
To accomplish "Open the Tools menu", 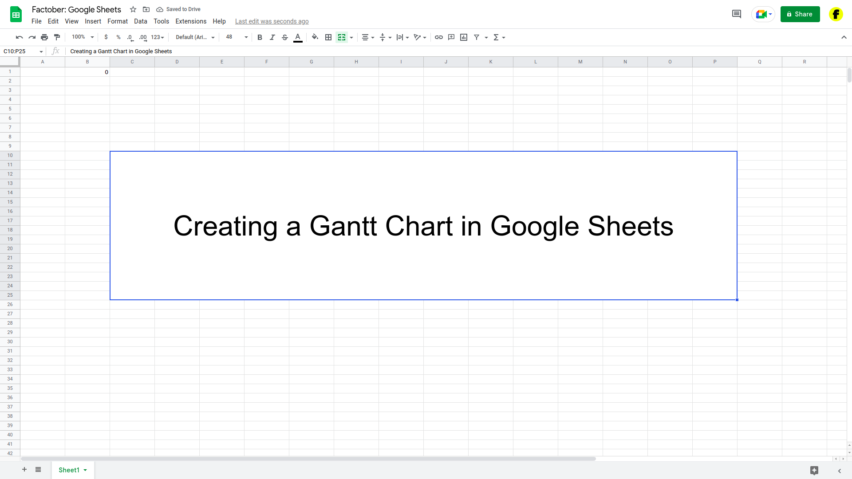I will [161, 21].
